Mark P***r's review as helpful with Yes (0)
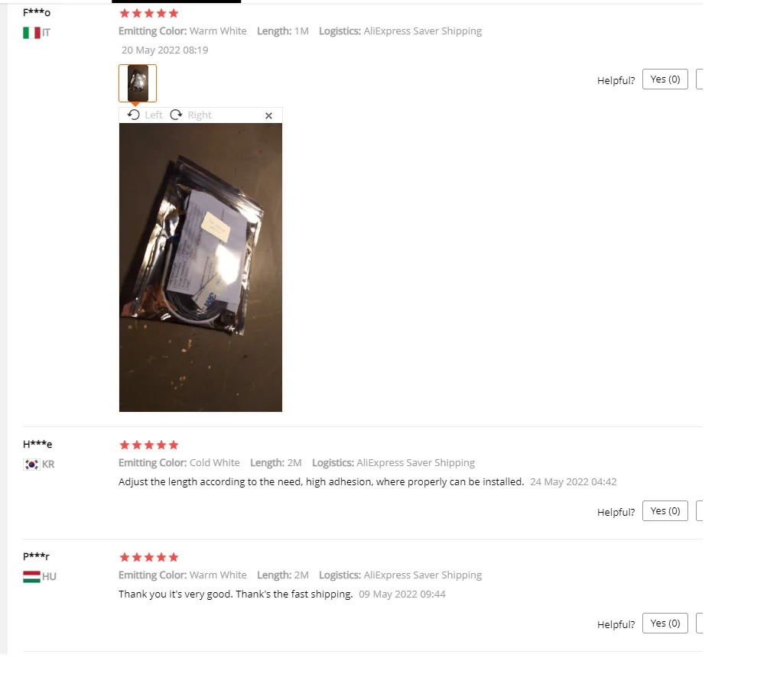 665,624
